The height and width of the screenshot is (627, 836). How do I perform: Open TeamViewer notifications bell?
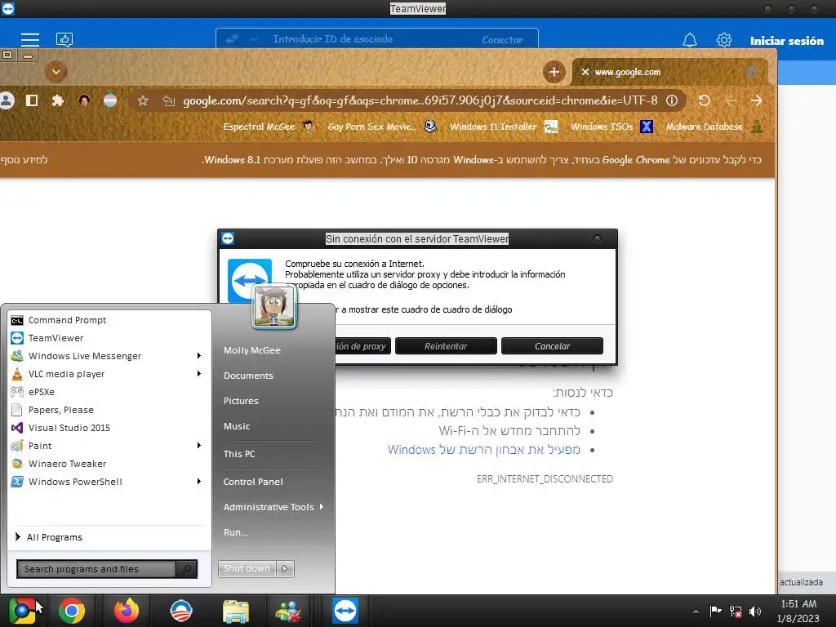690,40
